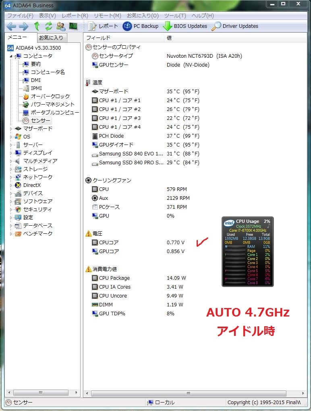Expand the ストレージ tree node

(x=11, y=169)
